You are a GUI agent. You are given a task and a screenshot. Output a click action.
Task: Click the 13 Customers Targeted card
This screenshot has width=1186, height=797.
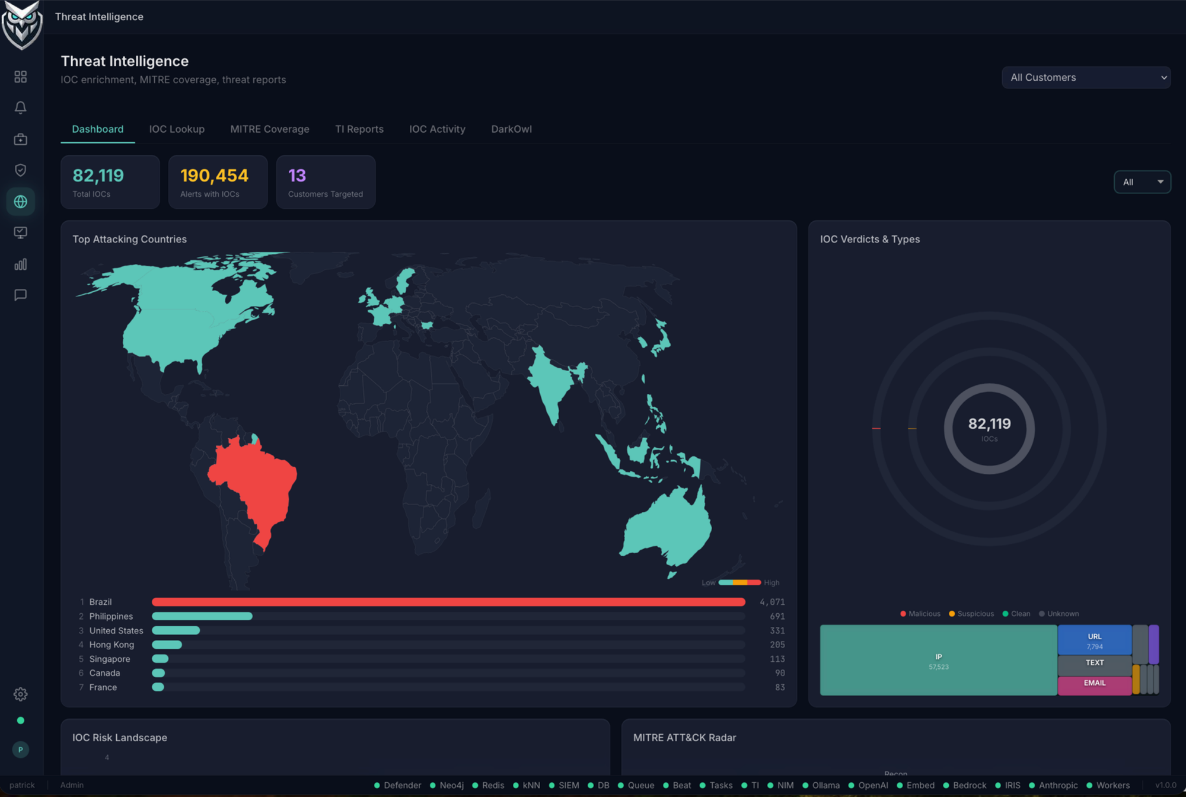tap(326, 182)
